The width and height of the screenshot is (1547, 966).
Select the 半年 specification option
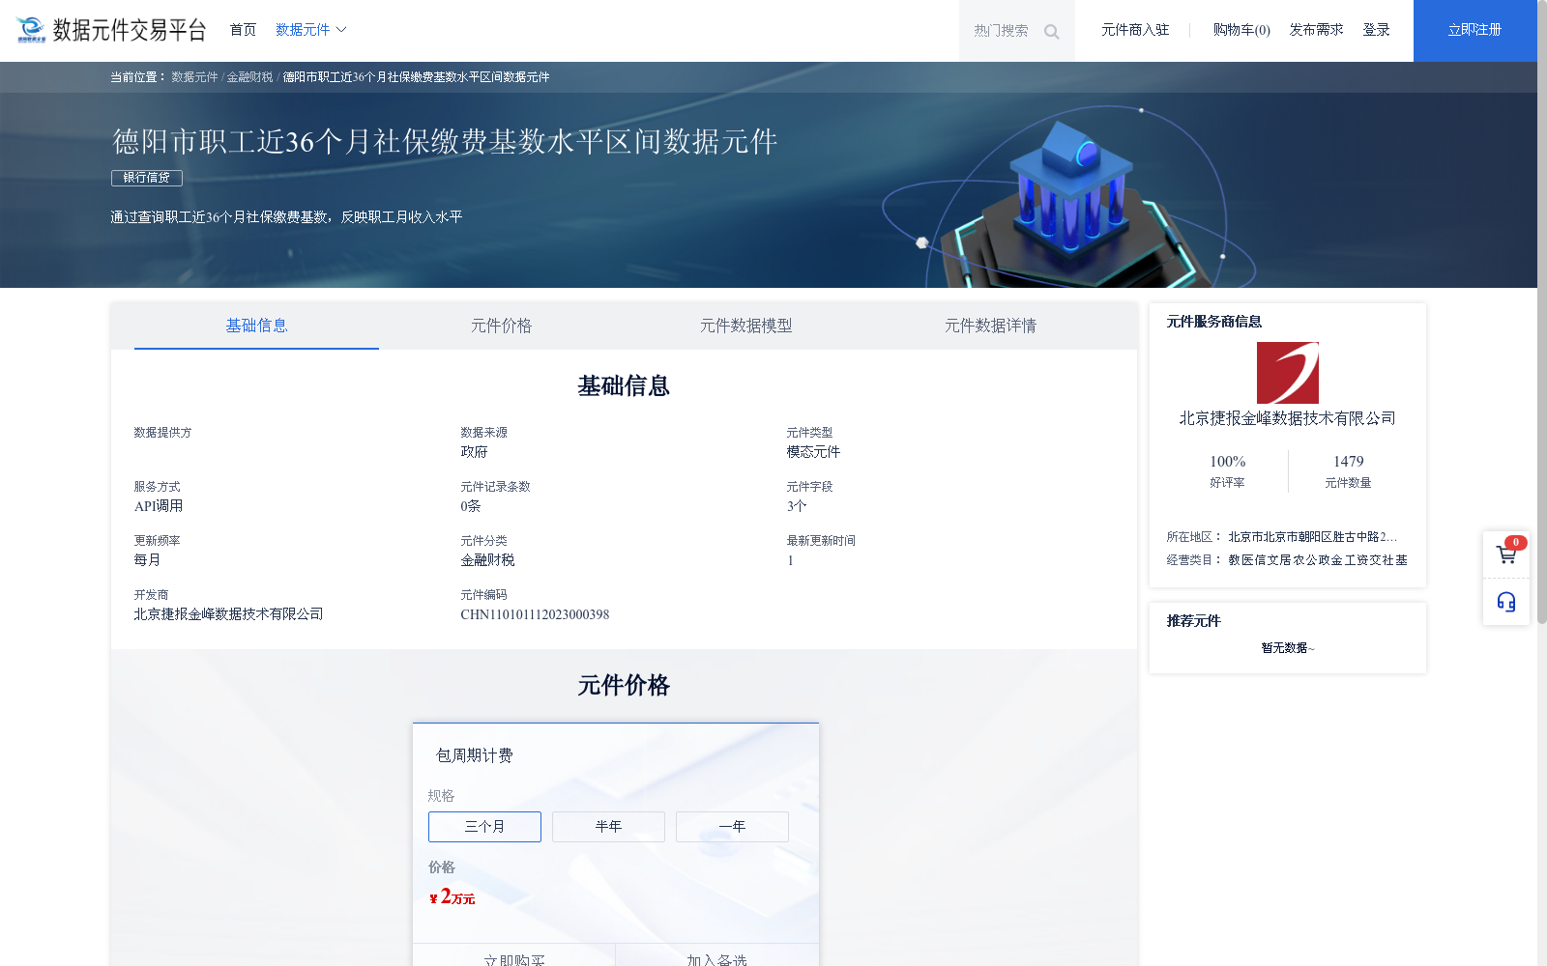point(608,827)
